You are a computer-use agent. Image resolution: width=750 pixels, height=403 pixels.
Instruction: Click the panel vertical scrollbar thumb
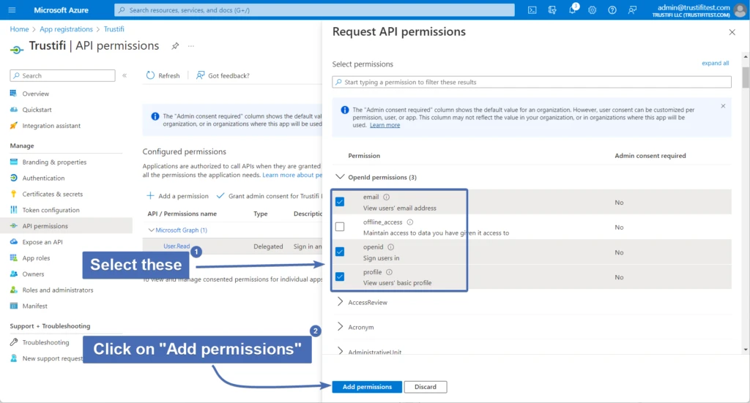[x=746, y=78]
